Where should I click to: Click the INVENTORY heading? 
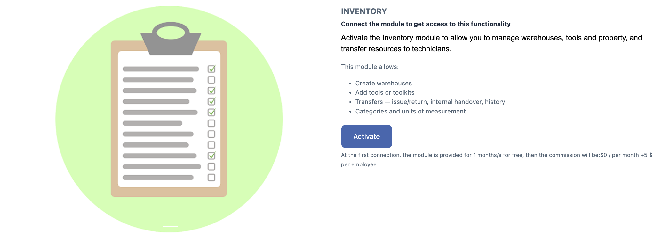pyautogui.click(x=364, y=11)
